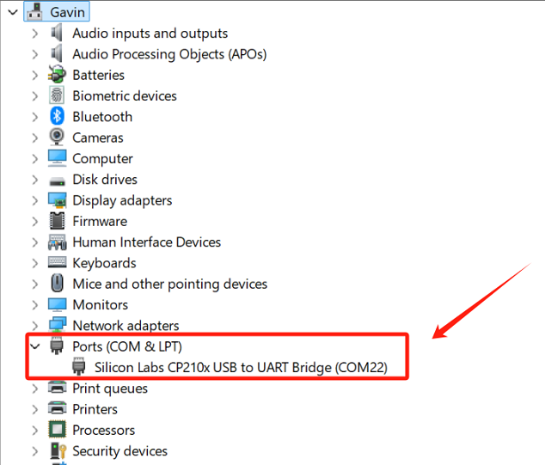Click the Biometric devices fingerprint icon
The height and width of the screenshot is (465, 545).
click(58, 95)
